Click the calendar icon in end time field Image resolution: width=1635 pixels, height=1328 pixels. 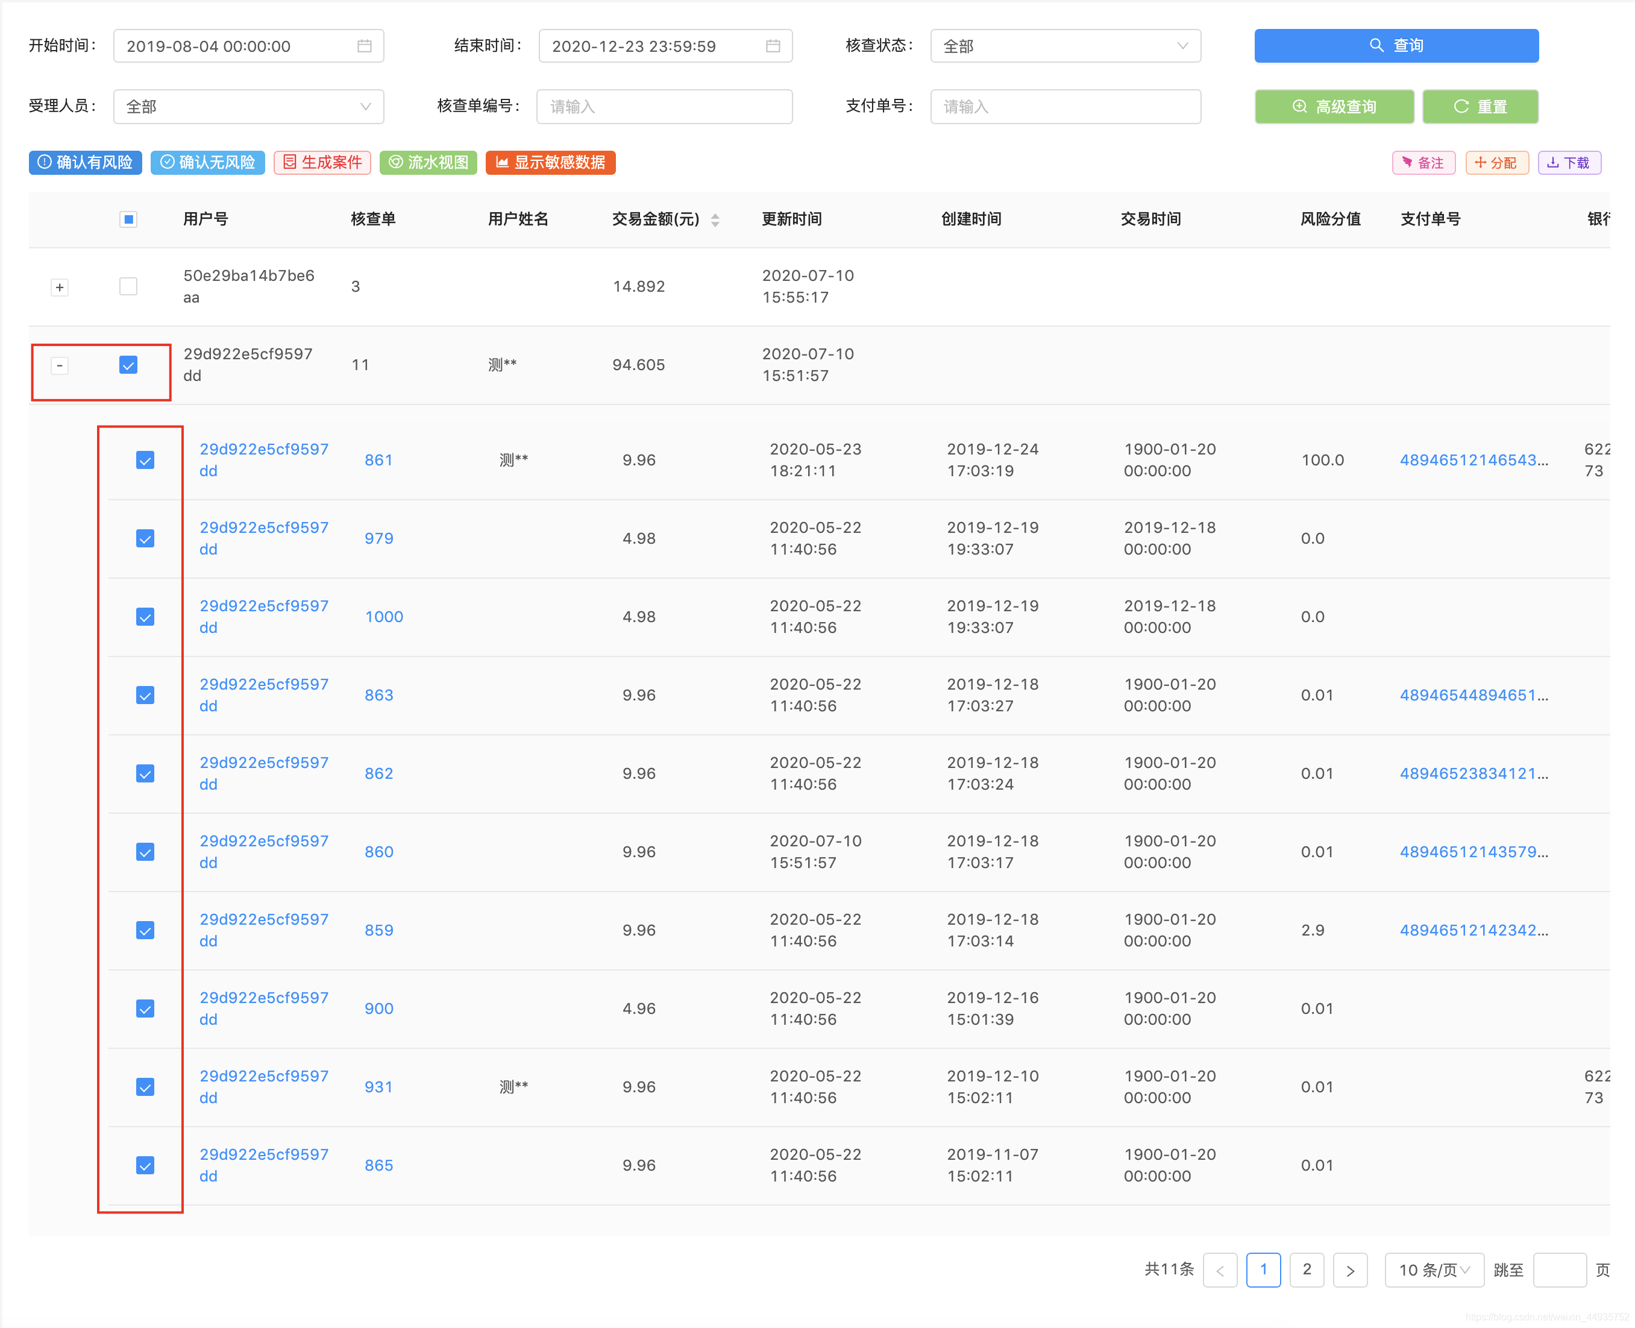pyautogui.click(x=773, y=46)
